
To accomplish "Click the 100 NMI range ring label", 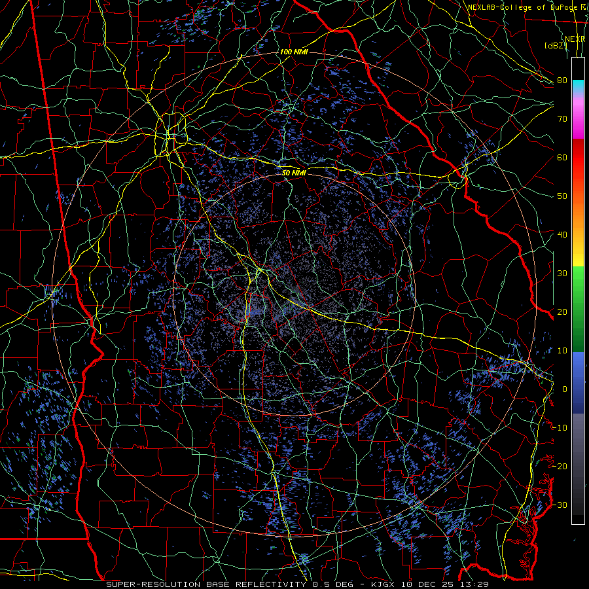I will coord(294,52).
